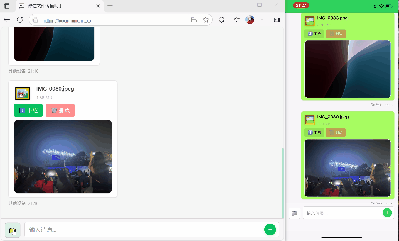The height and width of the screenshot is (241, 399).
Task: Refresh the page in browser
Action: 20,20
